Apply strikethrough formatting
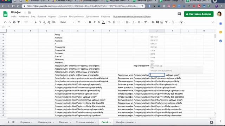Screen dimensions: 225x126 tap(99, 22)
